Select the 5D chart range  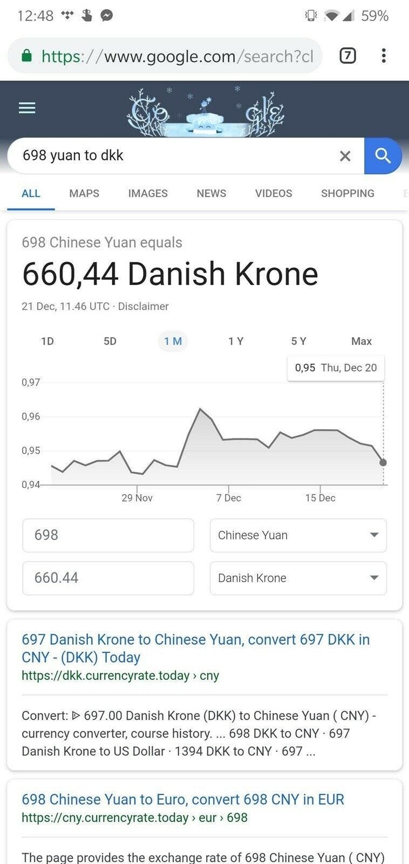110,341
